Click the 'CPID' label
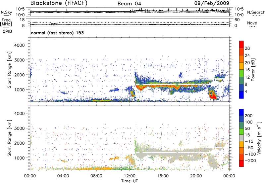This screenshot has width=265, height=183. click(x=7, y=31)
